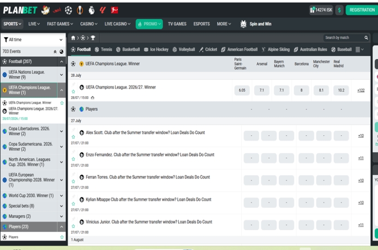Open the Champions League ball icon in header

(x=68, y=10)
